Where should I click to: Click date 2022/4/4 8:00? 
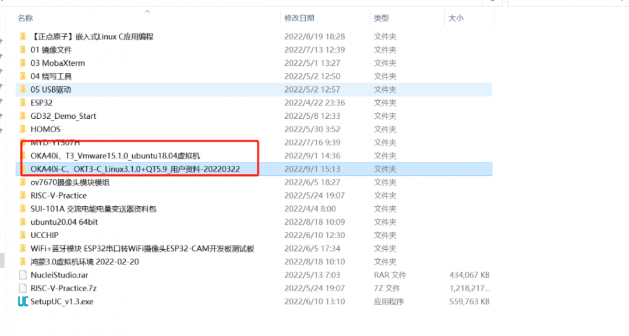click(x=310, y=208)
